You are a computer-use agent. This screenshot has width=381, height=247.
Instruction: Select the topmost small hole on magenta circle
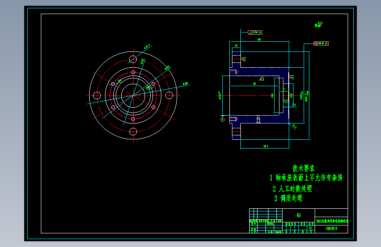point(133,72)
